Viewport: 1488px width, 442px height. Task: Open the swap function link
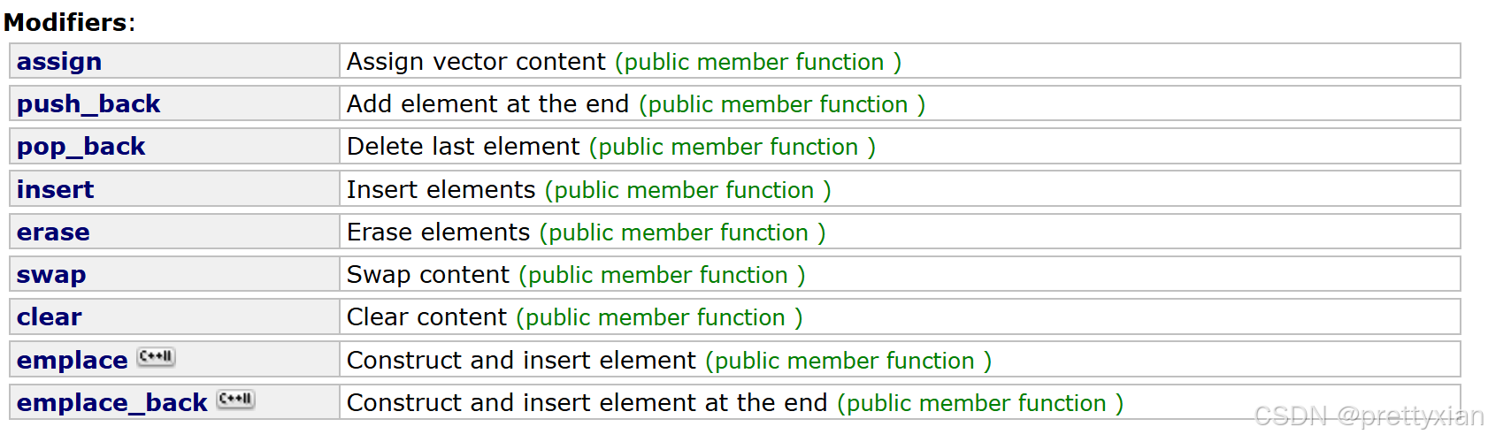[x=51, y=274]
